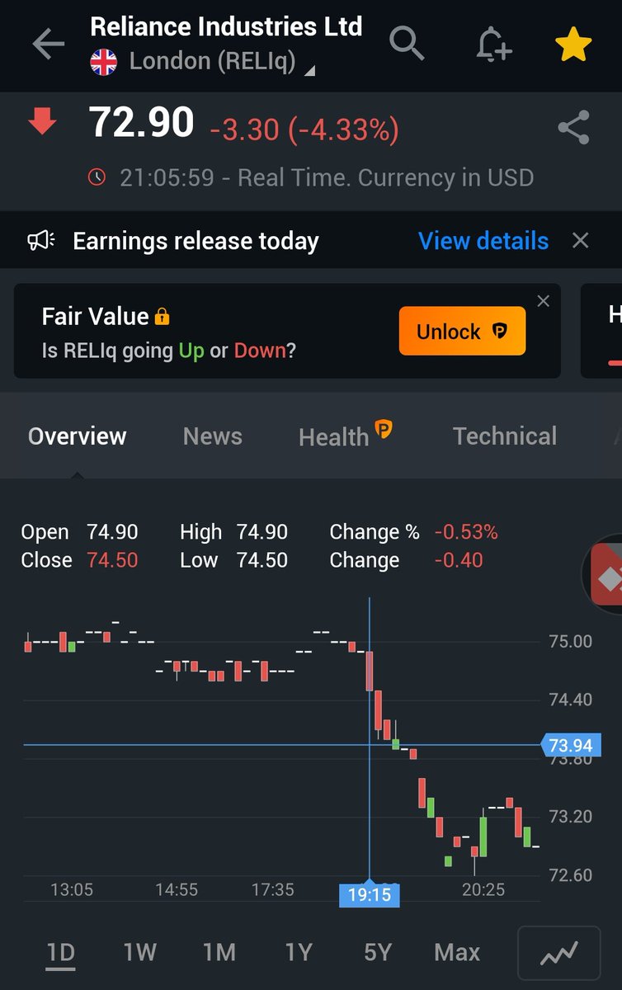Image resolution: width=622 pixels, height=990 pixels.
Task: Open the search magnifier icon
Action: [406, 43]
